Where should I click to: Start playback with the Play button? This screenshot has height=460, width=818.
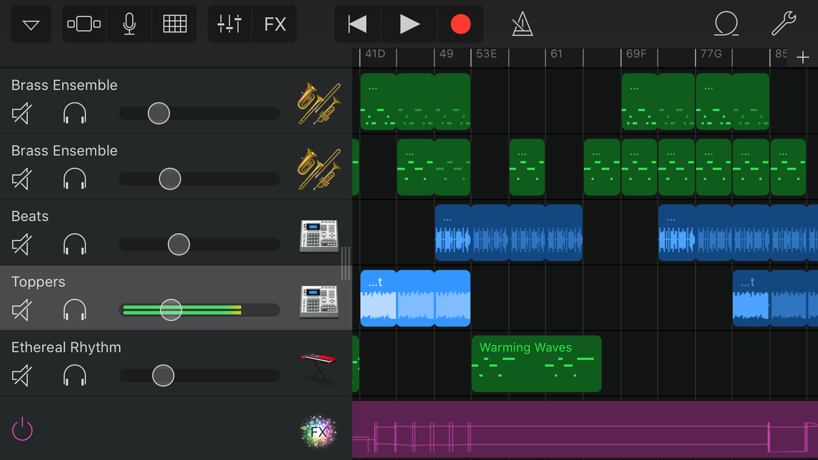(410, 25)
